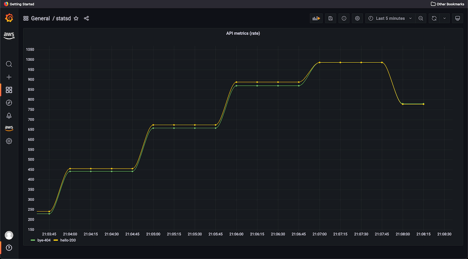468x259 pixels.
Task: Zoom out the time range
Action: [x=421, y=18]
